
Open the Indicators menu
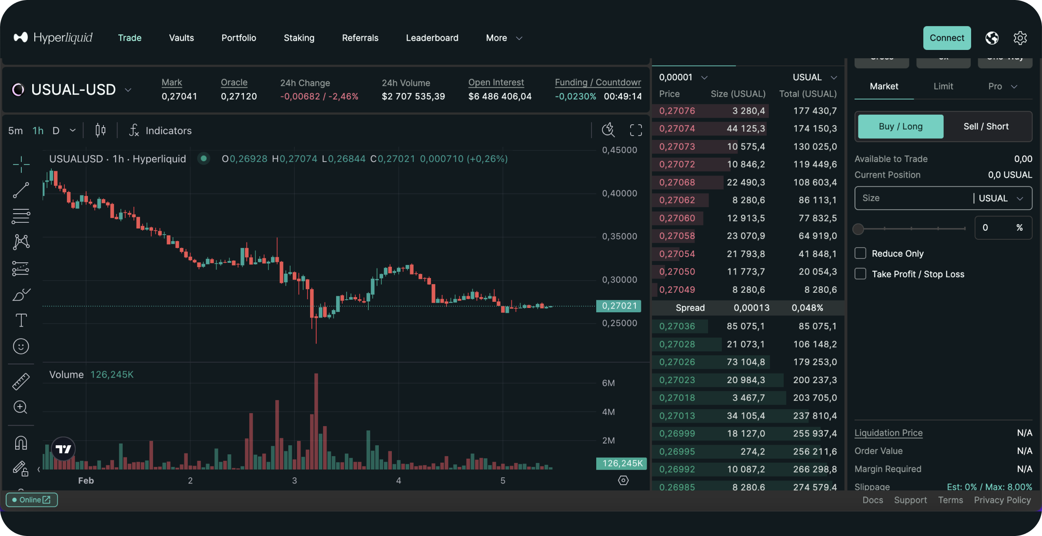pyautogui.click(x=160, y=130)
